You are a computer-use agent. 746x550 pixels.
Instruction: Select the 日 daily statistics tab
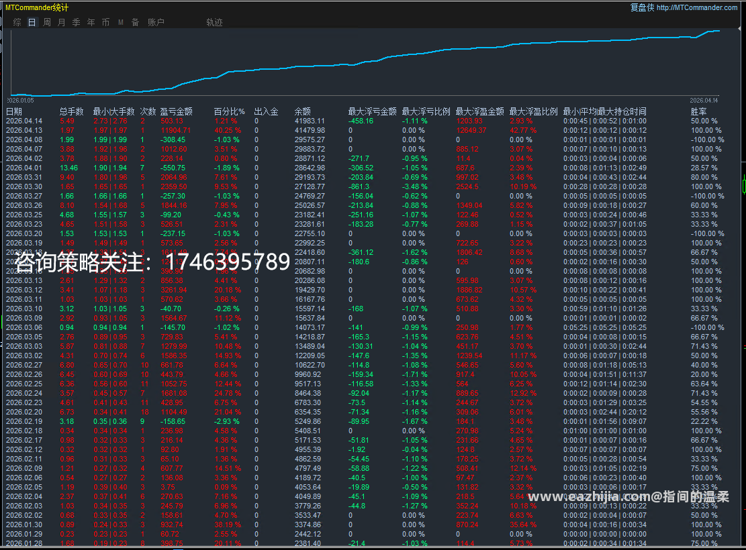click(x=32, y=22)
